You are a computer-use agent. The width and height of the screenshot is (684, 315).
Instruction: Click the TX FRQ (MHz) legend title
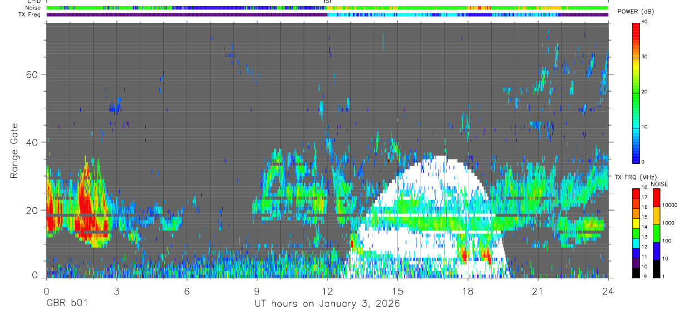click(636, 177)
